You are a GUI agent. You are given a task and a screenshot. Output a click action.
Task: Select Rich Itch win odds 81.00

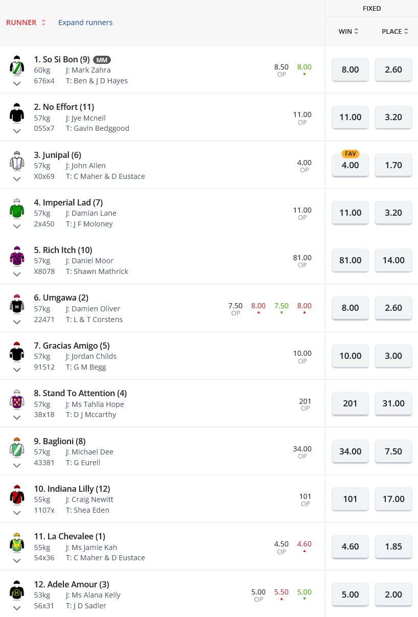(350, 260)
